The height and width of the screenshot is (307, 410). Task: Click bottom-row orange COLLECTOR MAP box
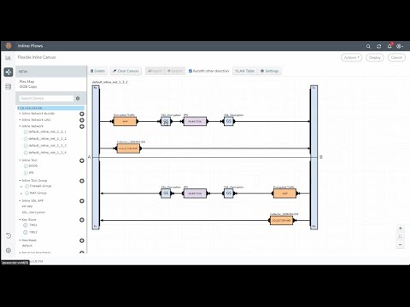(x=281, y=220)
